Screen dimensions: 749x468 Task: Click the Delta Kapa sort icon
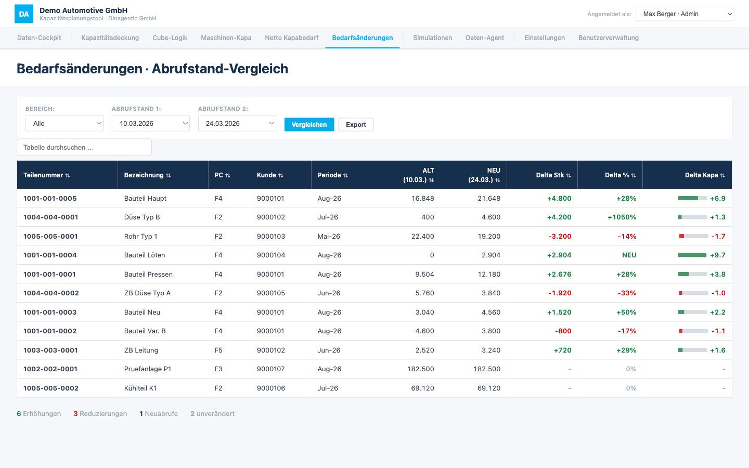[x=722, y=176]
